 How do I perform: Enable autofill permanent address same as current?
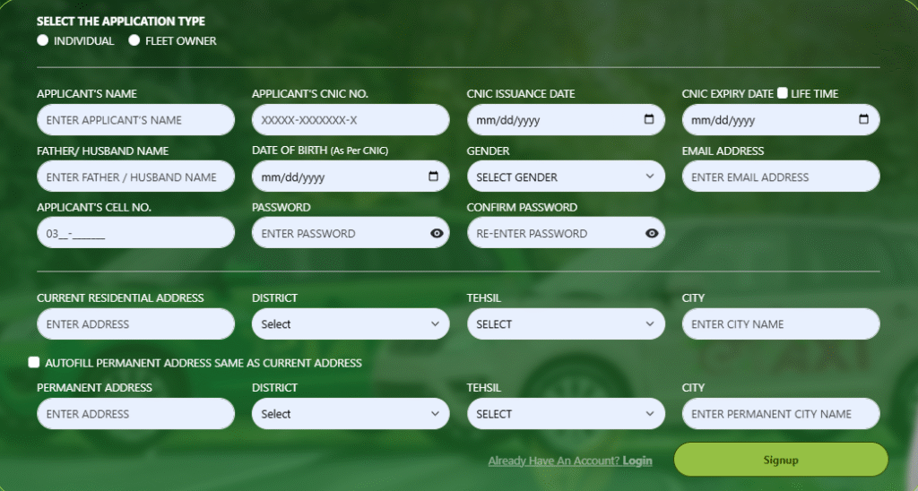(34, 363)
